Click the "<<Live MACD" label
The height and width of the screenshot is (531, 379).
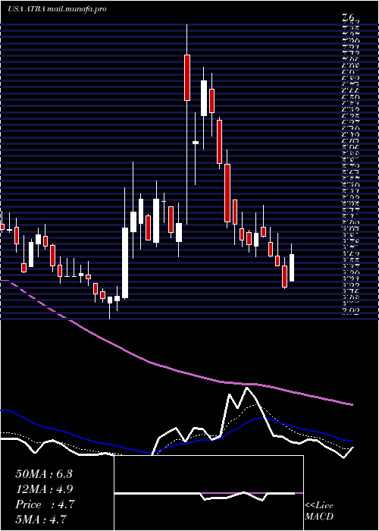319,511
